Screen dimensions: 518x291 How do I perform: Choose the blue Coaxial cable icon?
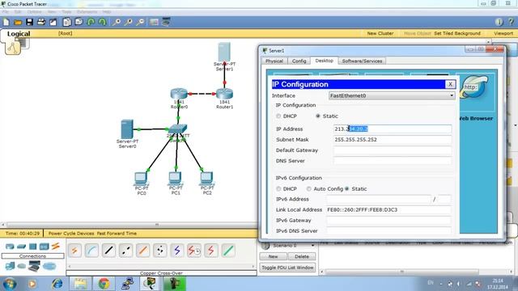coord(177,251)
